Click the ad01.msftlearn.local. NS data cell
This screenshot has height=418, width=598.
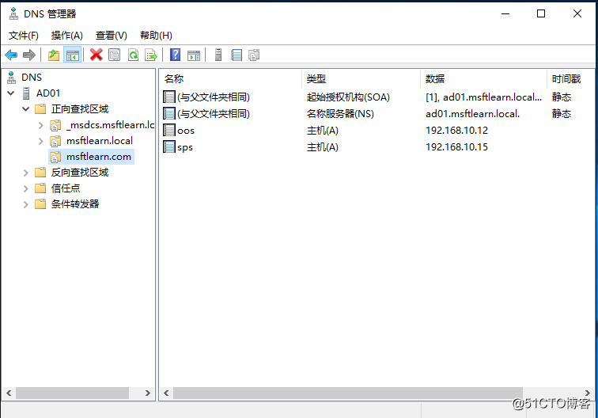(472, 114)
